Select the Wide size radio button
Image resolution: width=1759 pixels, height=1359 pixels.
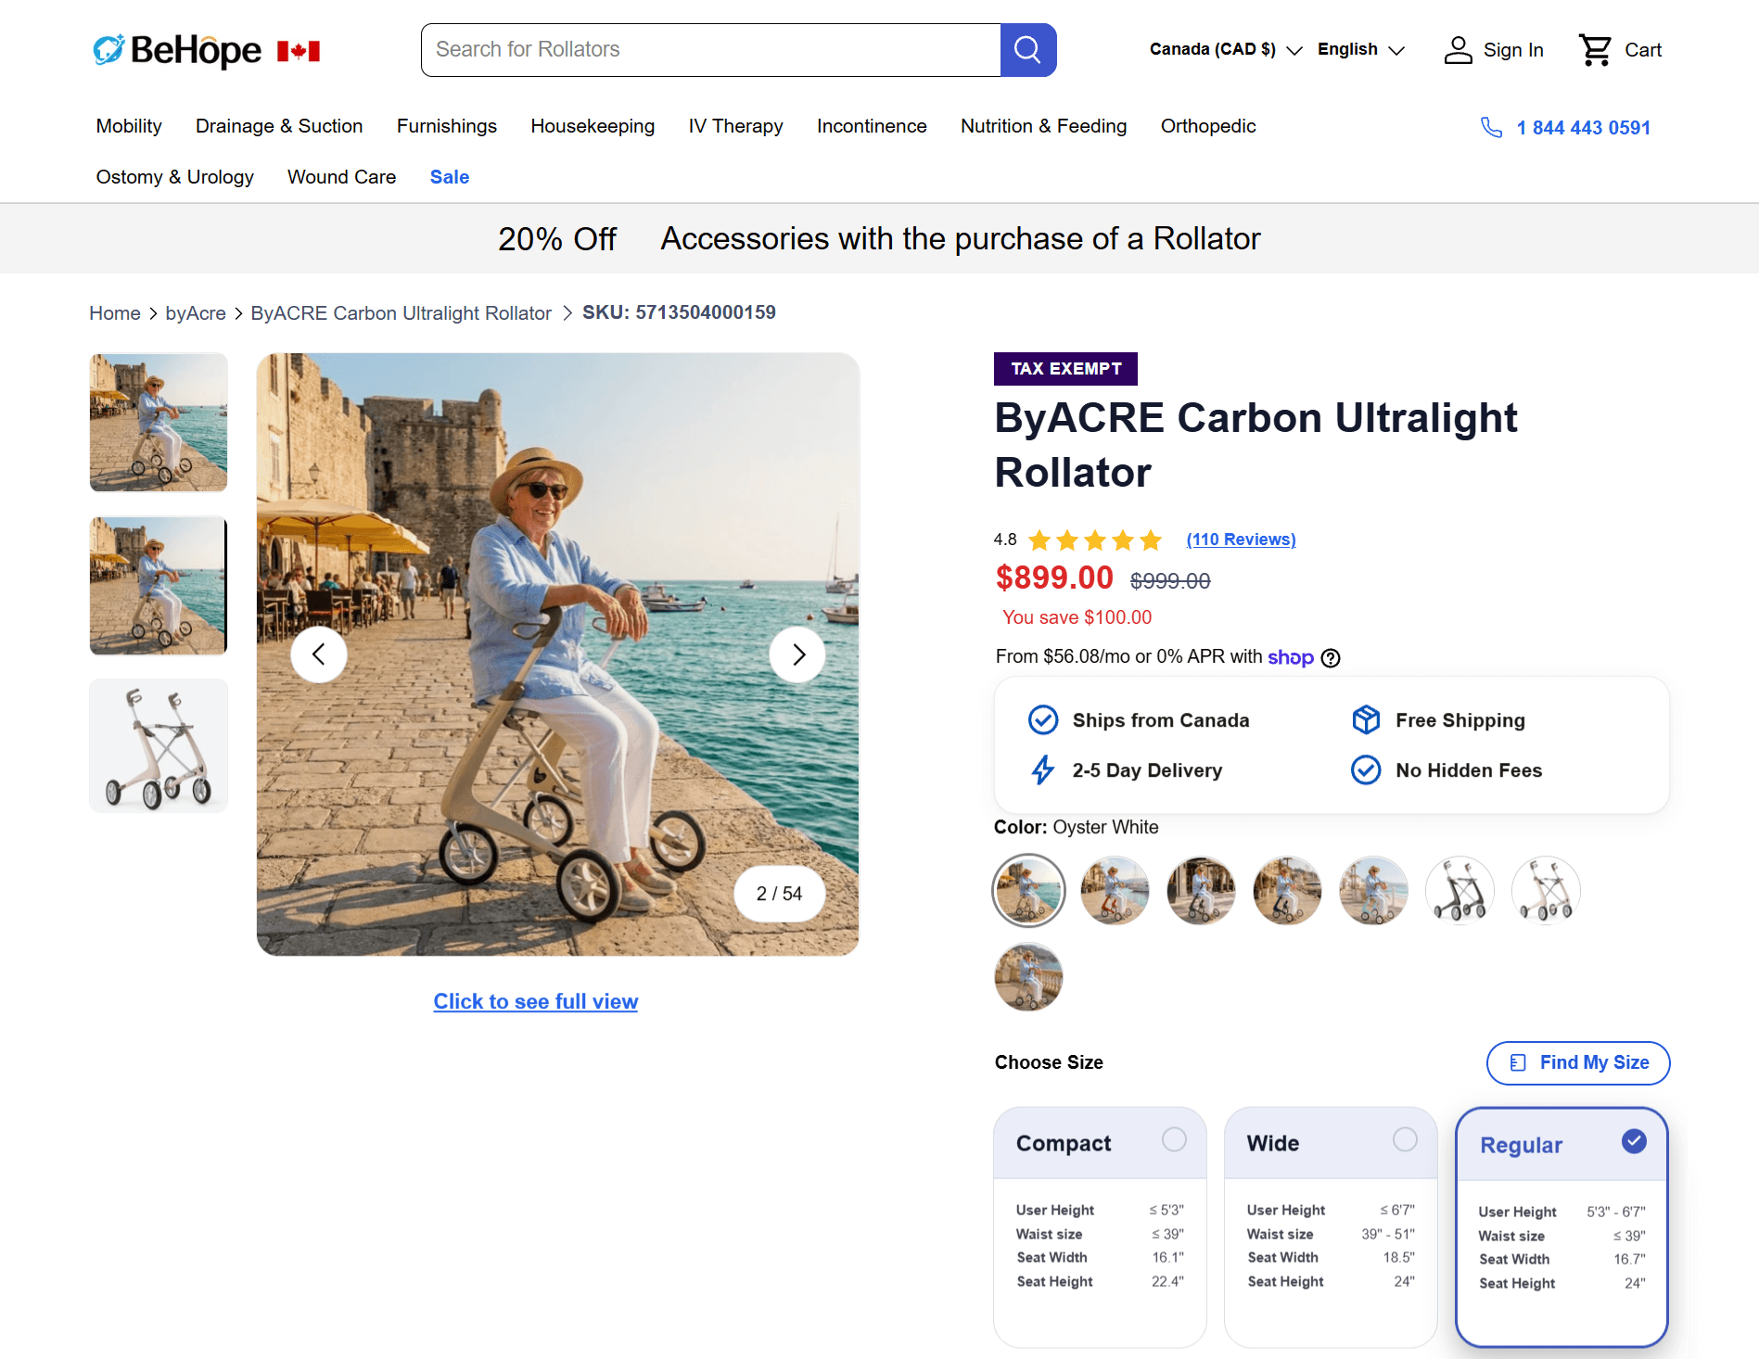click(x=1405, y=1139)
